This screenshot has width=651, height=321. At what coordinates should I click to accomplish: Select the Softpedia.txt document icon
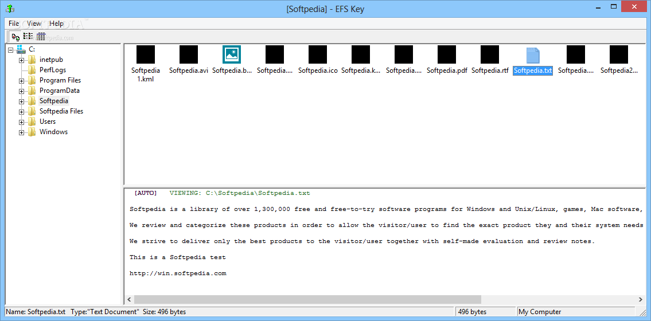coord(533,56)
